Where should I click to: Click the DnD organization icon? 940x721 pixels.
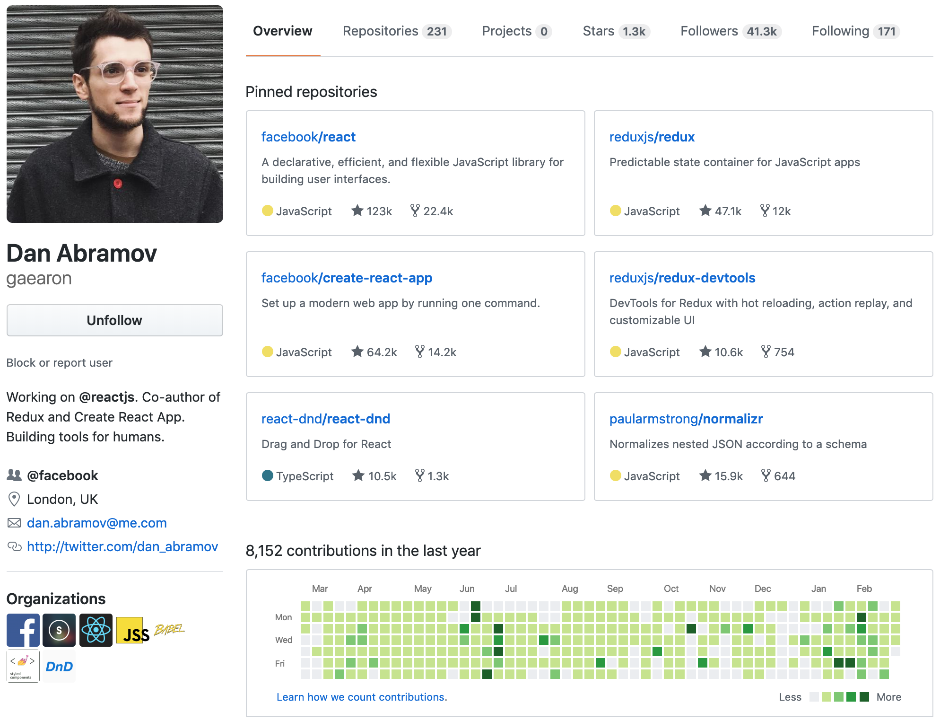(x=59, y=666)
